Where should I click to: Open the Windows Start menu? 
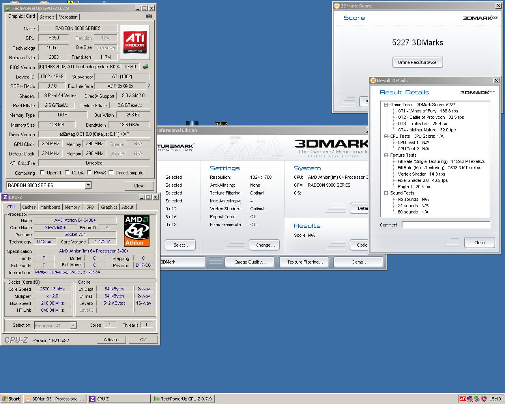[x=11, y=399]
